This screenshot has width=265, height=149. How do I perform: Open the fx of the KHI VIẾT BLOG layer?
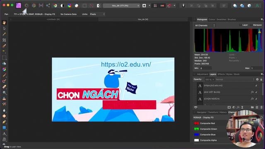252,92
